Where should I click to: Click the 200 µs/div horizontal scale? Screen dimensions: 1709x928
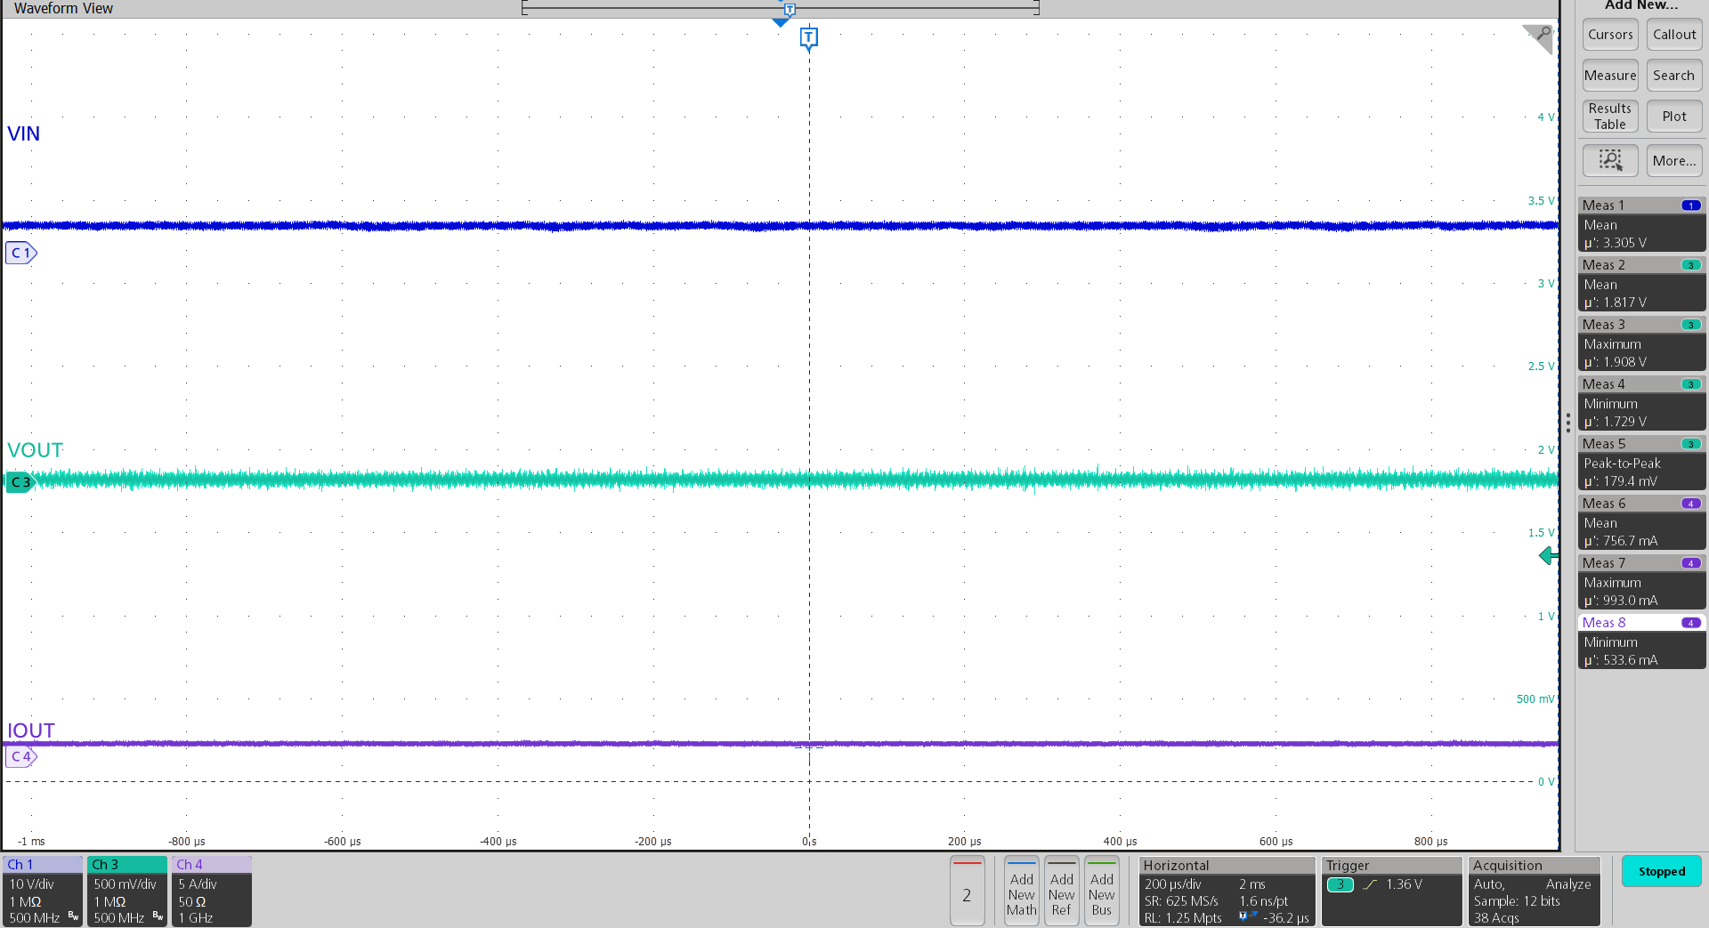click(x=1173, y=884)
